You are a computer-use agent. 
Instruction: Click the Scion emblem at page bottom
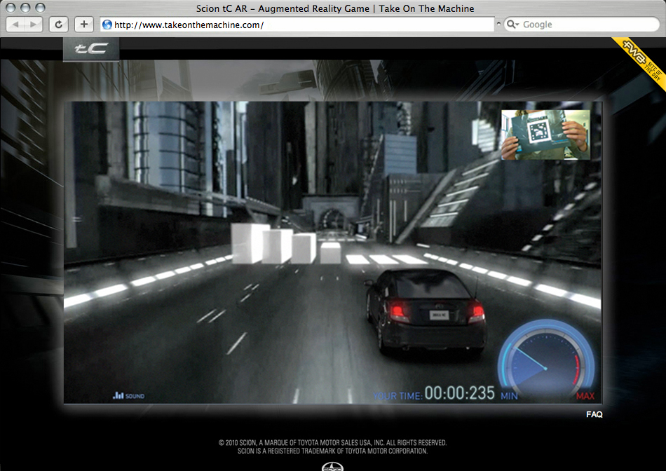(332, 466)
